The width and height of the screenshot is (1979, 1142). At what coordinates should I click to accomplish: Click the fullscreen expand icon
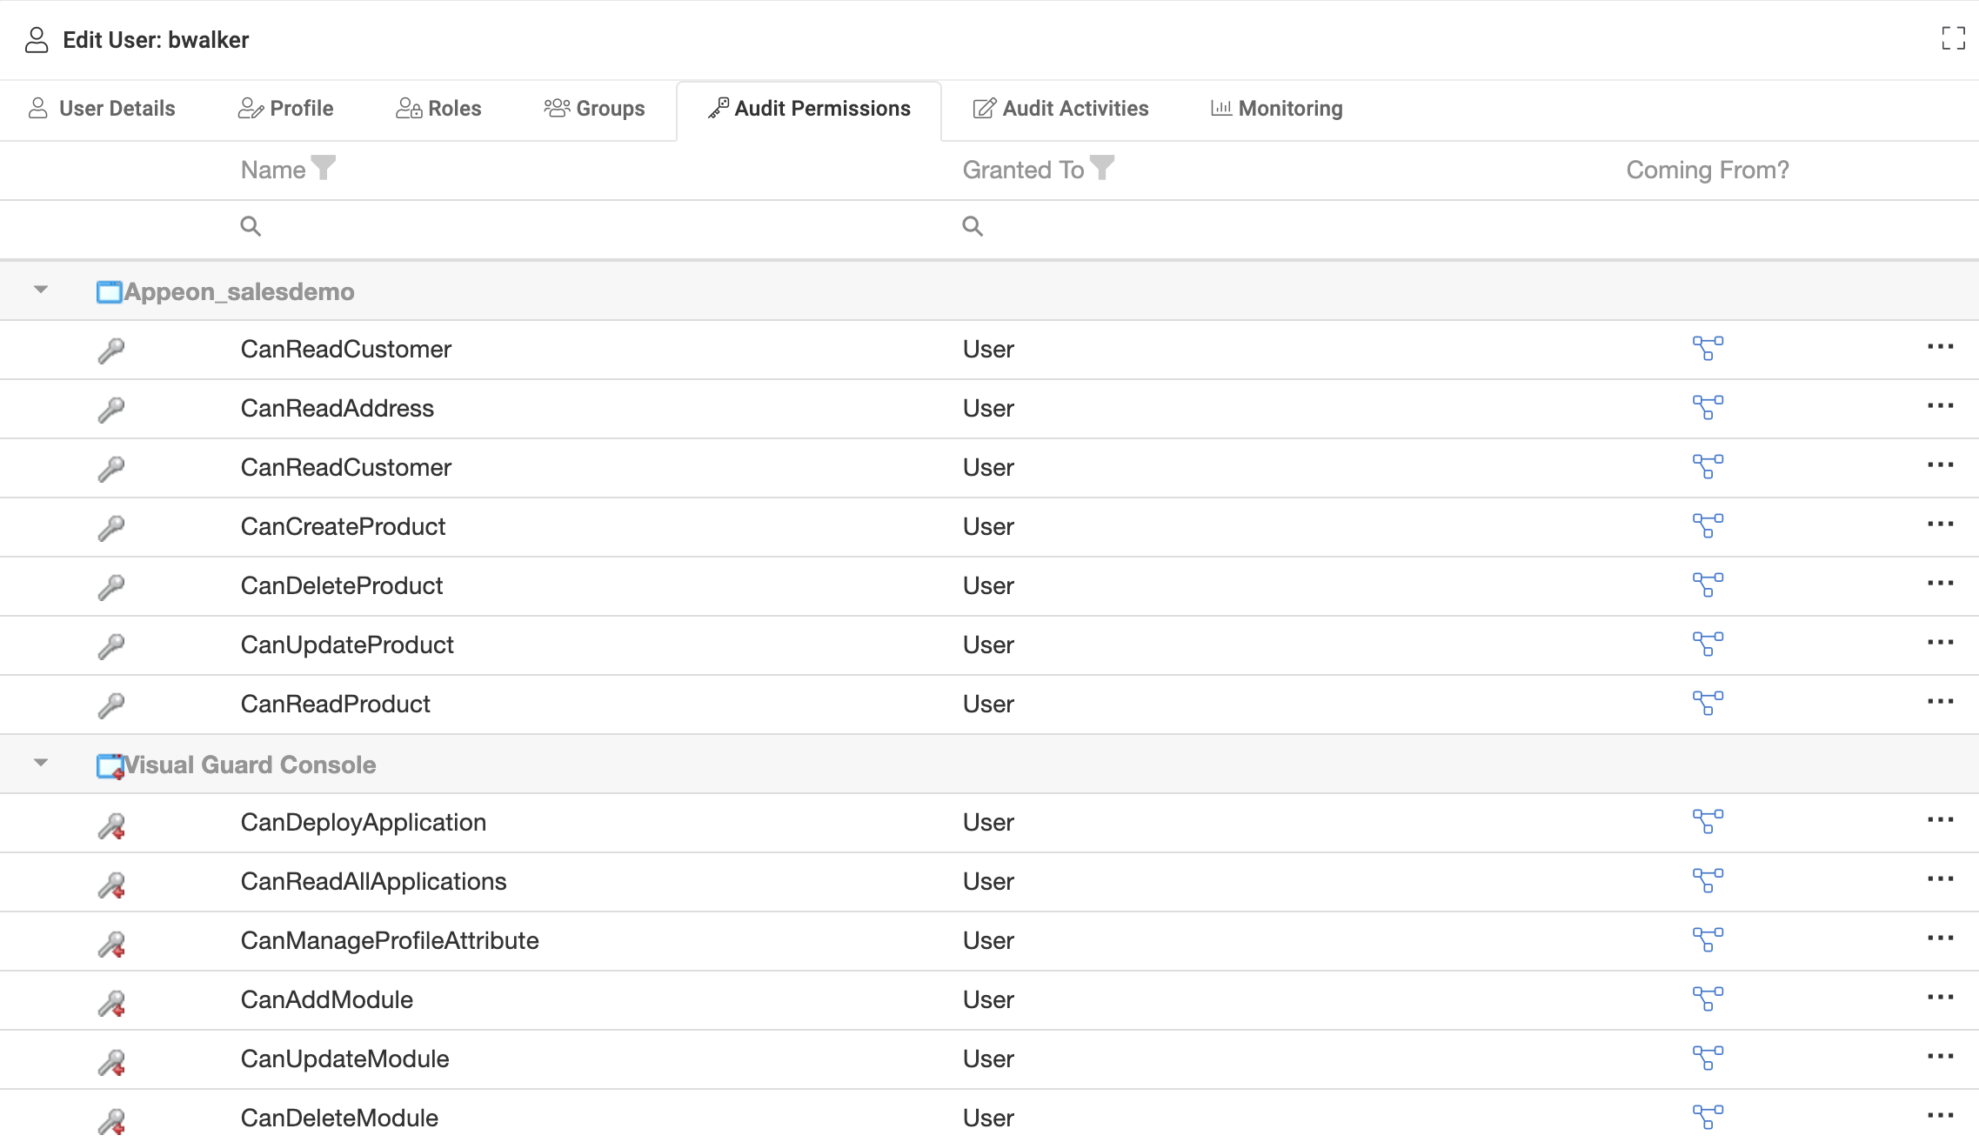coord(1953,38)
